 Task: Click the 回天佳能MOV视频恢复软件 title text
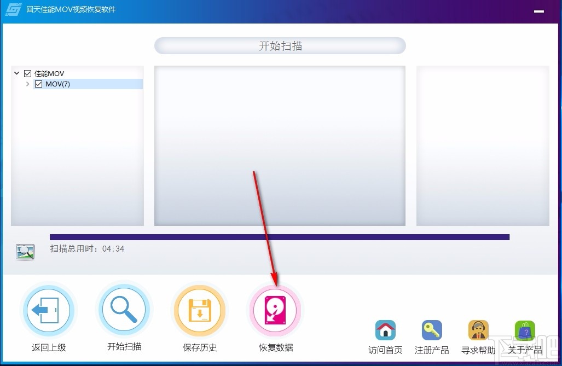[x=71, y=9]
